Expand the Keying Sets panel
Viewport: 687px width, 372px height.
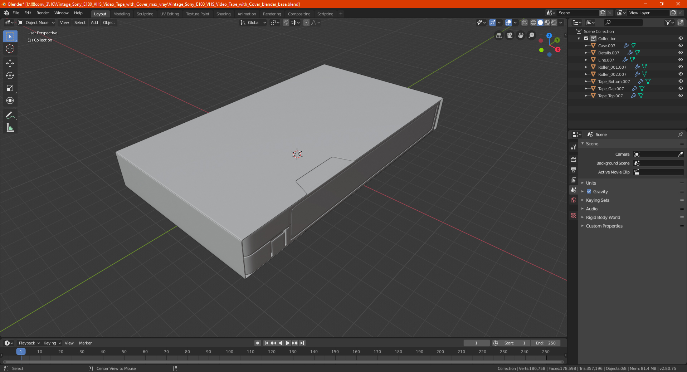598,200
